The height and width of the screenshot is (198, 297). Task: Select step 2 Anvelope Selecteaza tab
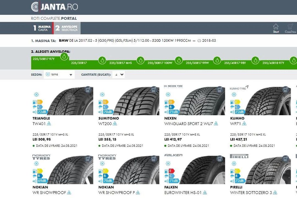tap(67, 28)
